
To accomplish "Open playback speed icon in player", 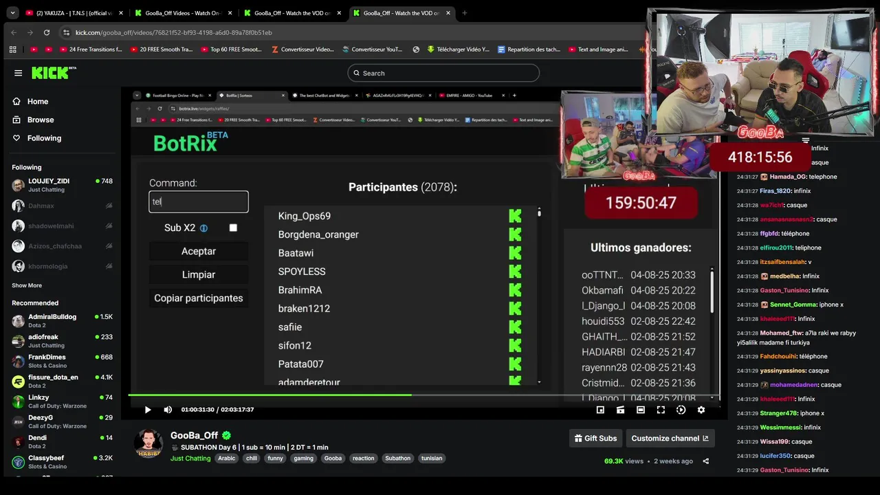I will pos(681,410).
